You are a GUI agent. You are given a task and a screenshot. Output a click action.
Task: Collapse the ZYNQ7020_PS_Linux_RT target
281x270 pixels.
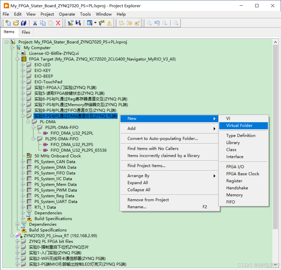point(12,236)
